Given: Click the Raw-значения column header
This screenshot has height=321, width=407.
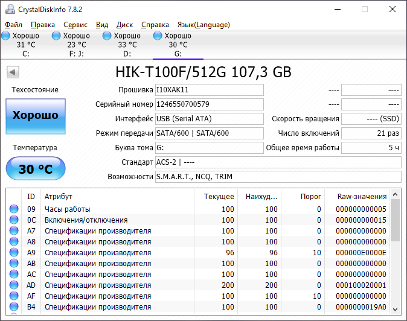Looking at the screenshot, I should coord(357,197).
